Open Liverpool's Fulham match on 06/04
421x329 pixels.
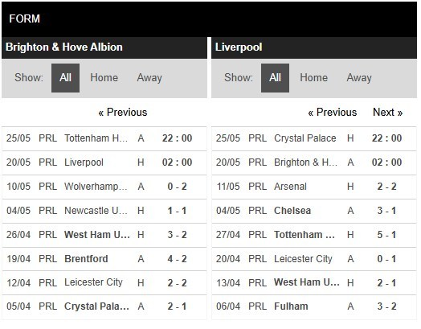(314, 307)
